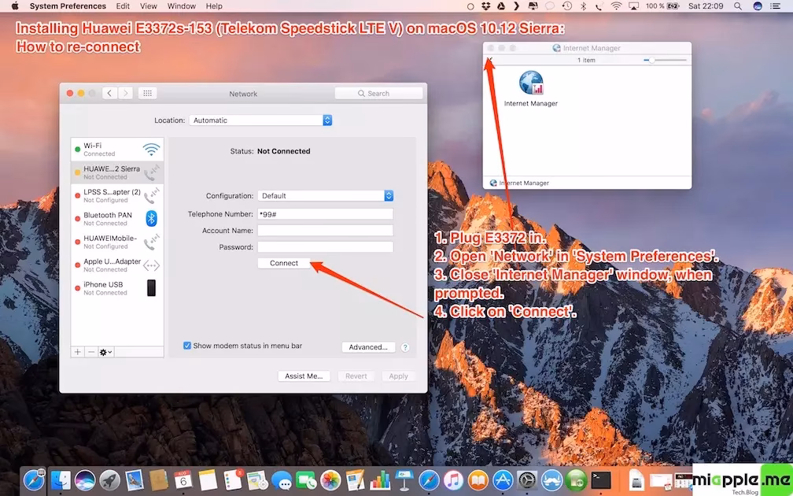Open modem phone status in menu bar
The height and width of the screenshot is (496, 793).
tap(599, 6)
